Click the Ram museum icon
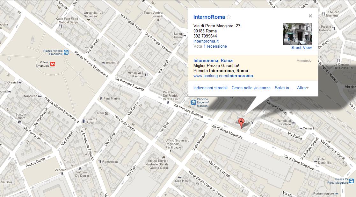The height and width of the screenshot is (197, 356). coord(107,113)
